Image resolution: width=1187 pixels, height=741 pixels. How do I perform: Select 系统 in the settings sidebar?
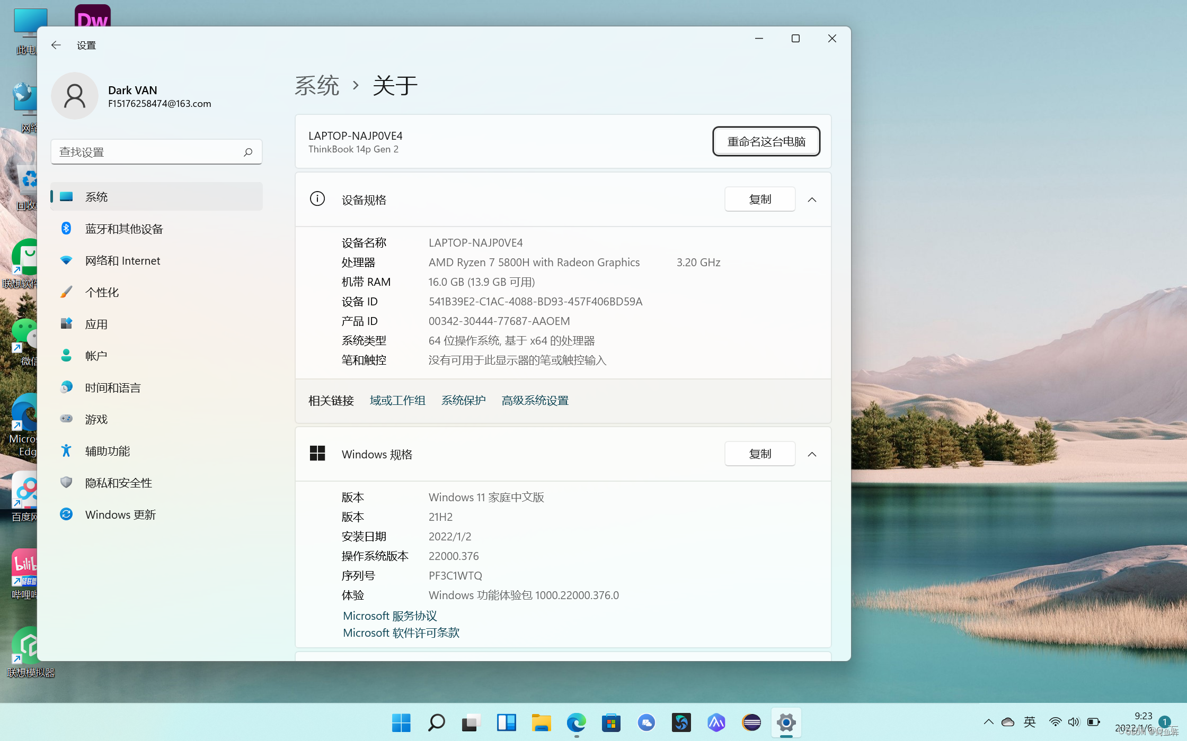click(x=156, y=197)
